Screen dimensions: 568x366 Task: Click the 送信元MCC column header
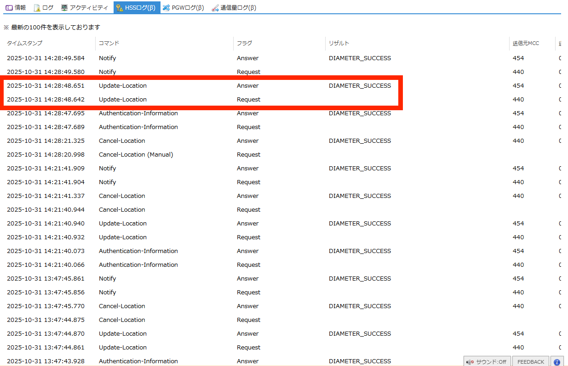526,43
